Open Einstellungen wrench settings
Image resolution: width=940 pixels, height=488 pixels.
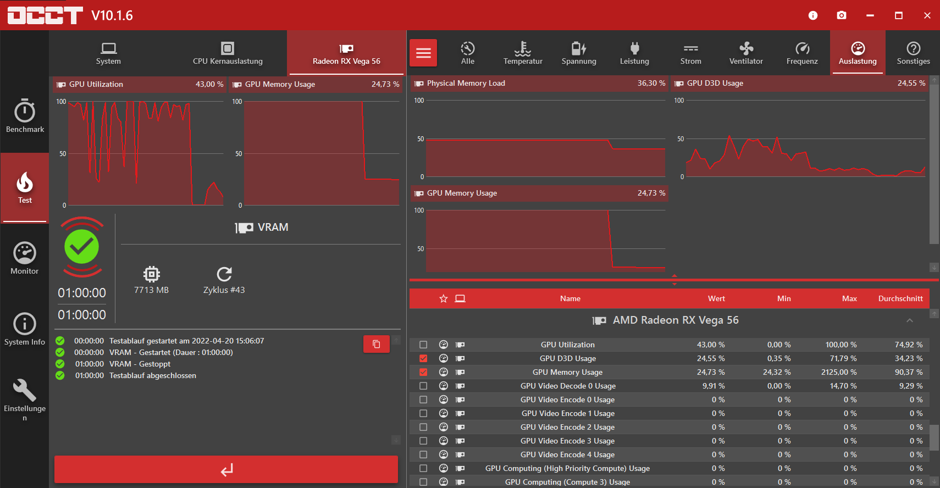click(25, 401)
